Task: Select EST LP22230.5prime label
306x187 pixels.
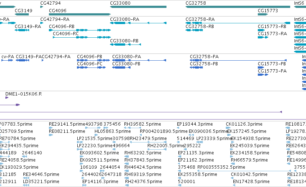Action: [x=95, y=146]
